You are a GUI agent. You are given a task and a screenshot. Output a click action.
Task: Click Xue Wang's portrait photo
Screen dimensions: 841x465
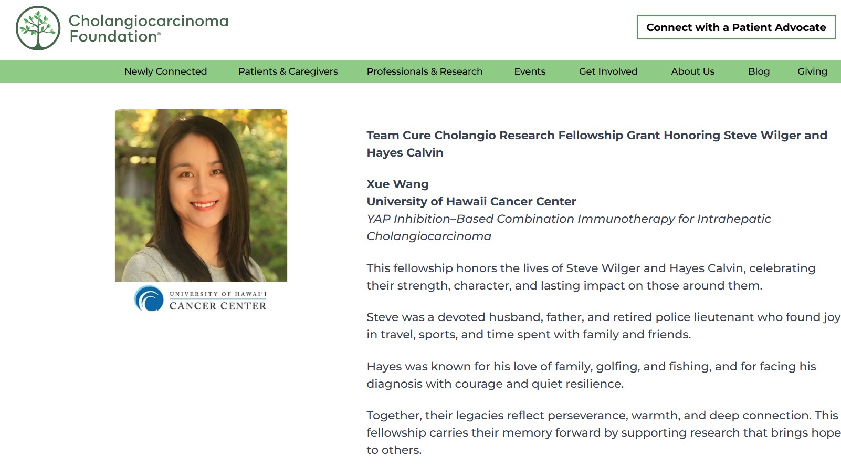point(201,195)
